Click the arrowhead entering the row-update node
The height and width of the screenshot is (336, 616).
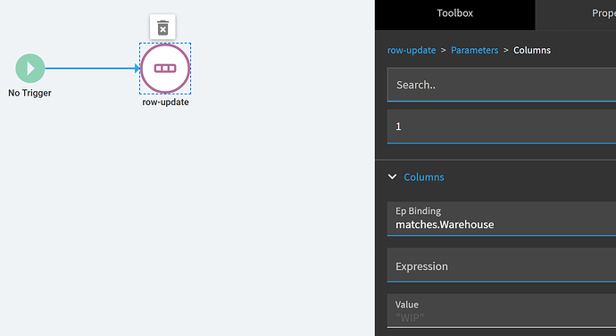pos(137,69)
